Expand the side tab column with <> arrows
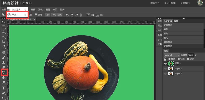 (159, 18)
